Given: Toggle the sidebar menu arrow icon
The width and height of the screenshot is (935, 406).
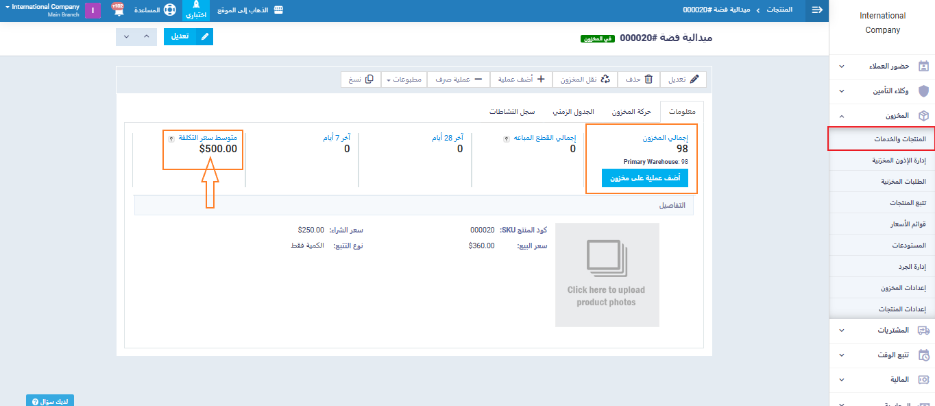Looking at the screenshot, I should tap(817, 10).
